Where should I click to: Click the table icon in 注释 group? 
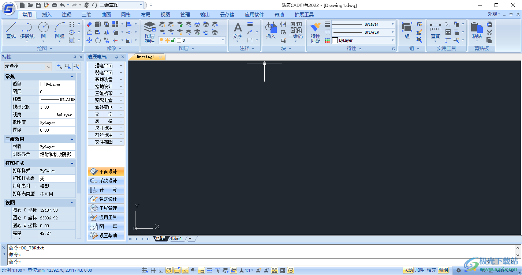(x=250, y=24)
